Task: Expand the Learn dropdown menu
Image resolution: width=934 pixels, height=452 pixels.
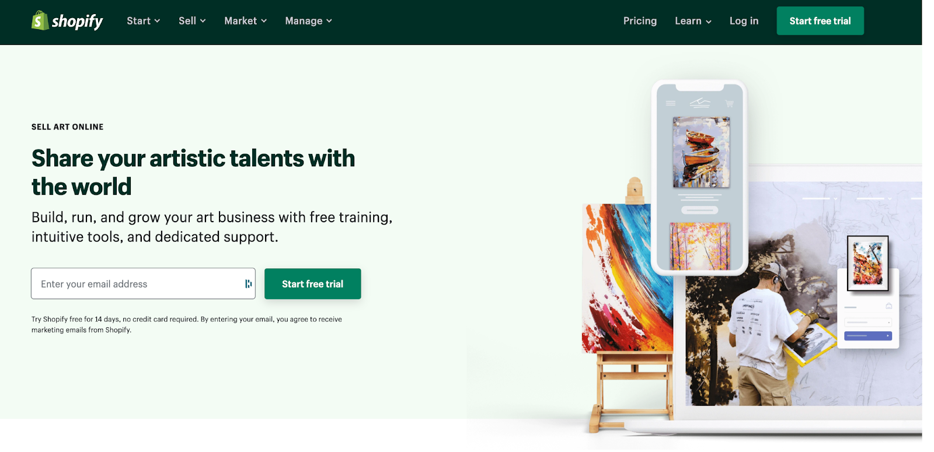Action: coord(693,21)
